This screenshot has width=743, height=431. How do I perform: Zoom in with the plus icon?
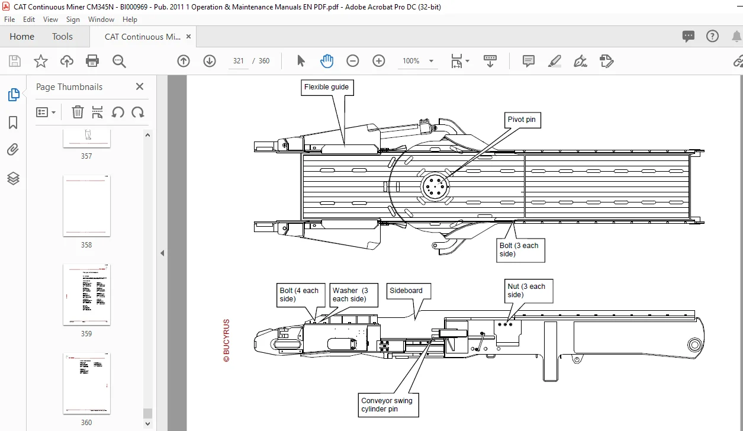(379, 61)
